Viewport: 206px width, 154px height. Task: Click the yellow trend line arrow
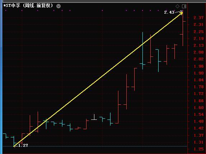pos(98,79)
